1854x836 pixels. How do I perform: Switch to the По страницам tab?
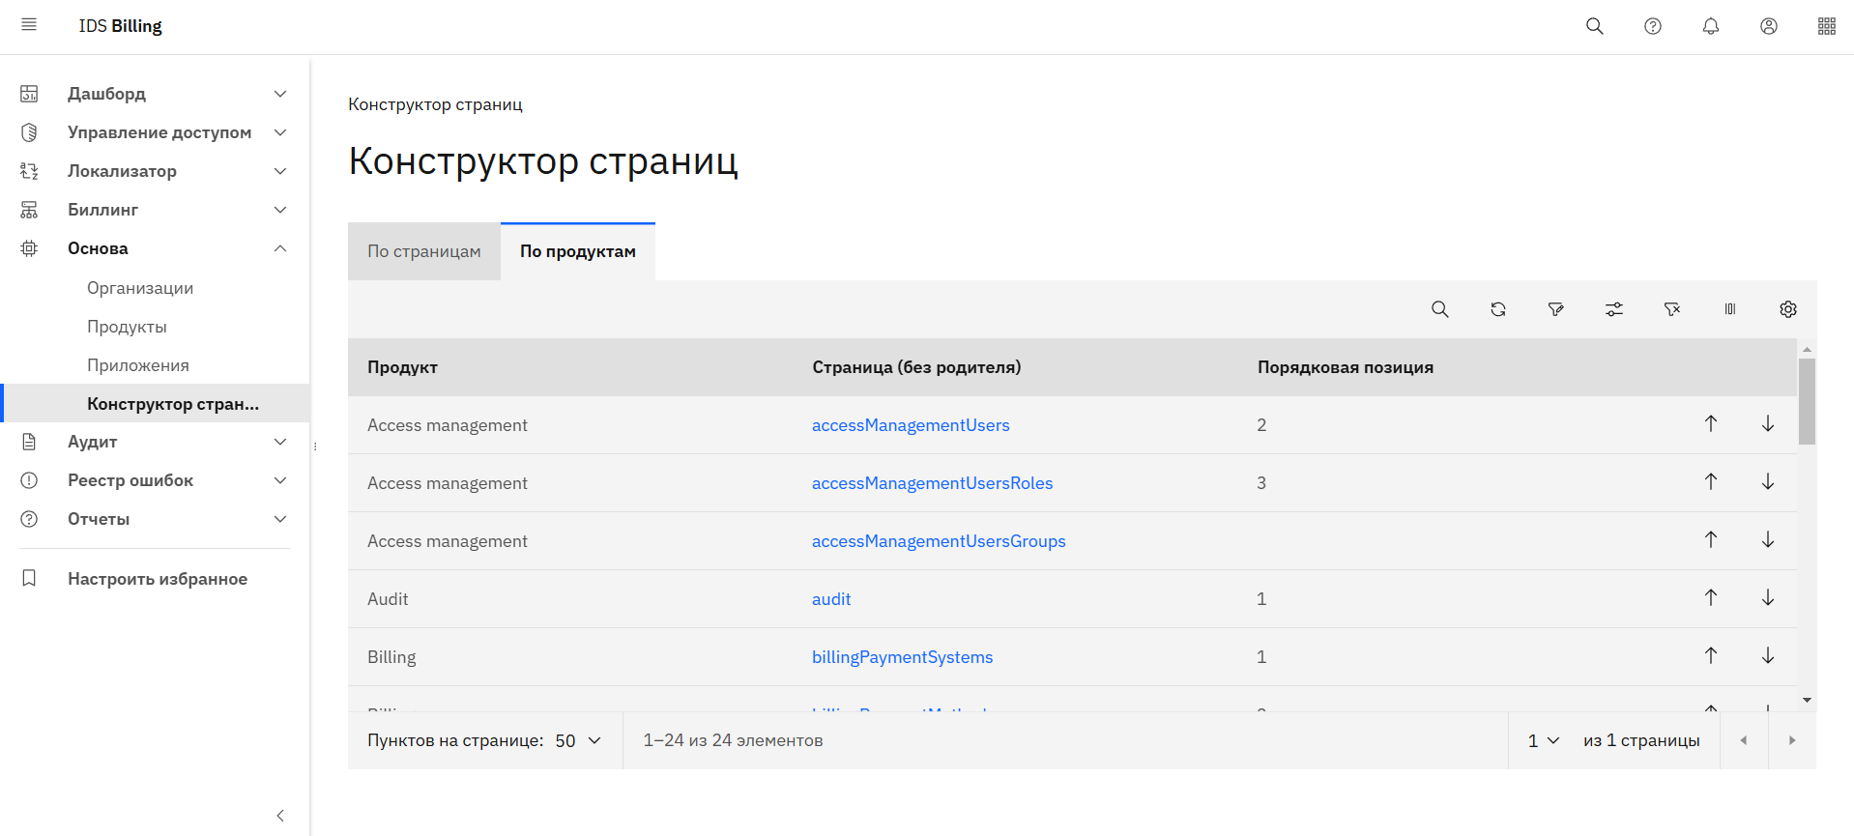pos(423,251)
